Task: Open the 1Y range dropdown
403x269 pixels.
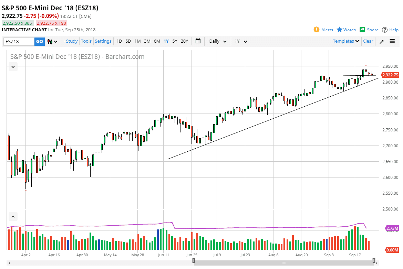Action: pos(240,41)
